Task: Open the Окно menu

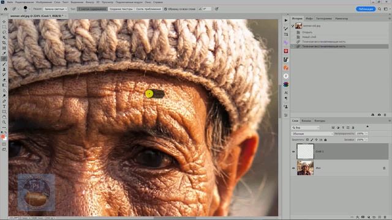Action: 148,2
